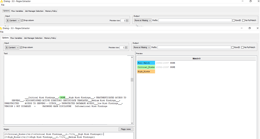Select Options tab in back dialog

pos(6,11)
